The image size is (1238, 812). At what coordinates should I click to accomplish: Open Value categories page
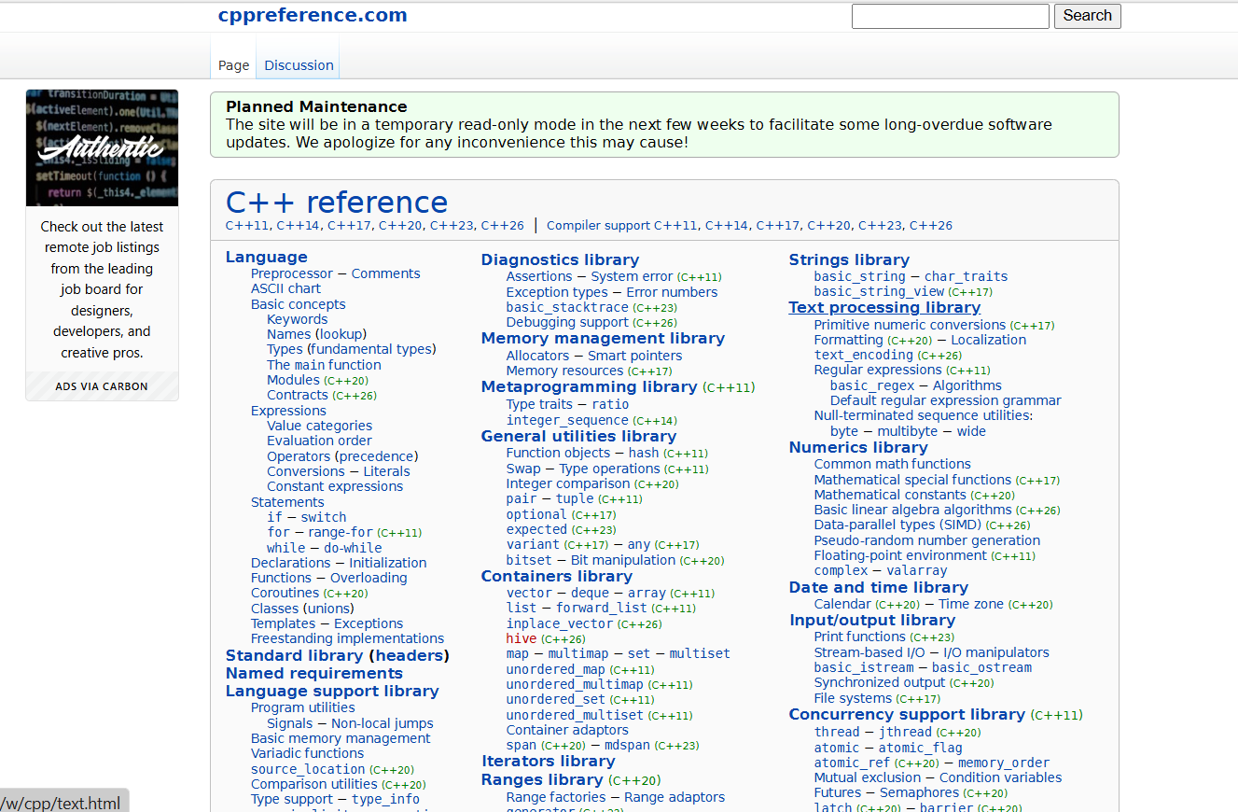pos(319,426)
